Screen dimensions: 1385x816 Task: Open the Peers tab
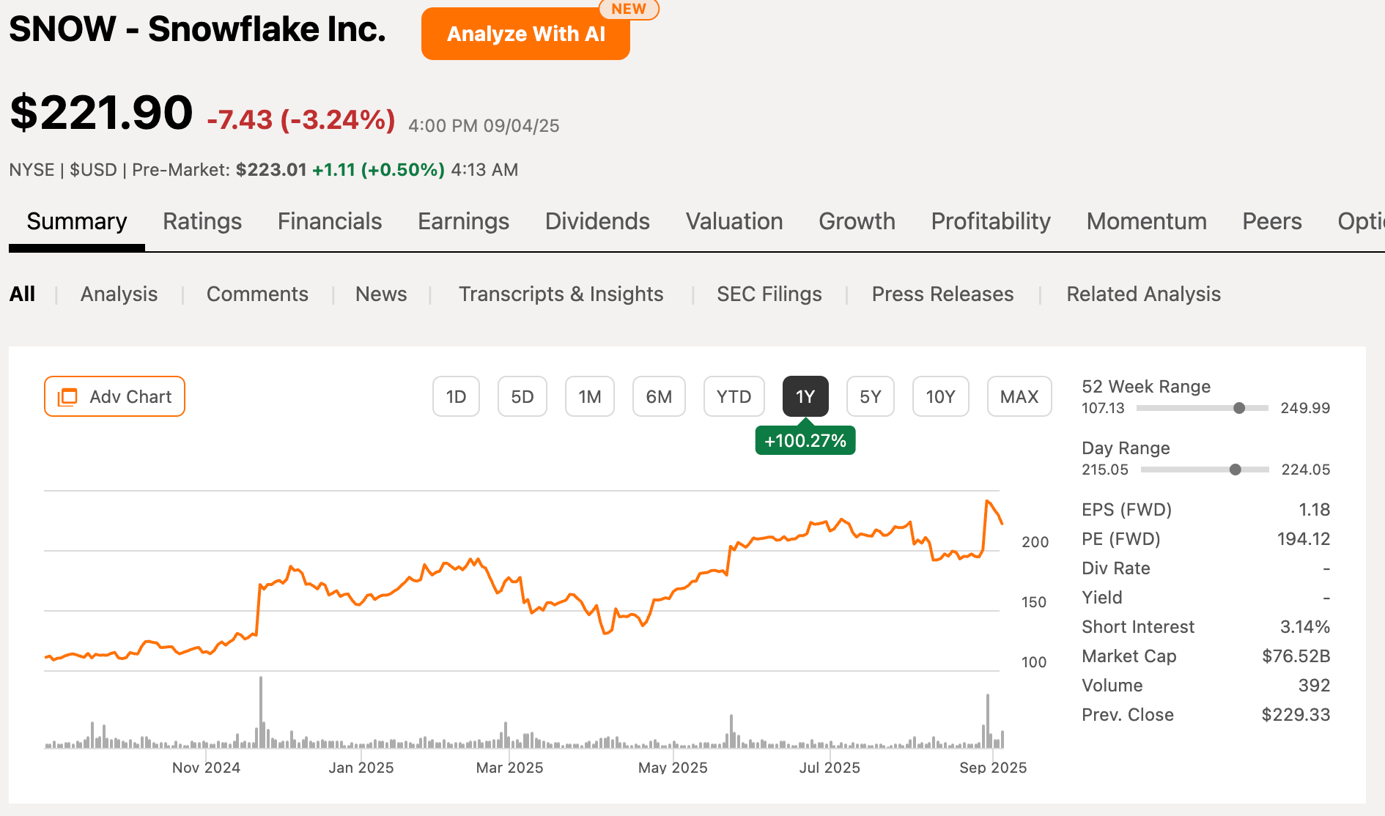pos(1271,221)
